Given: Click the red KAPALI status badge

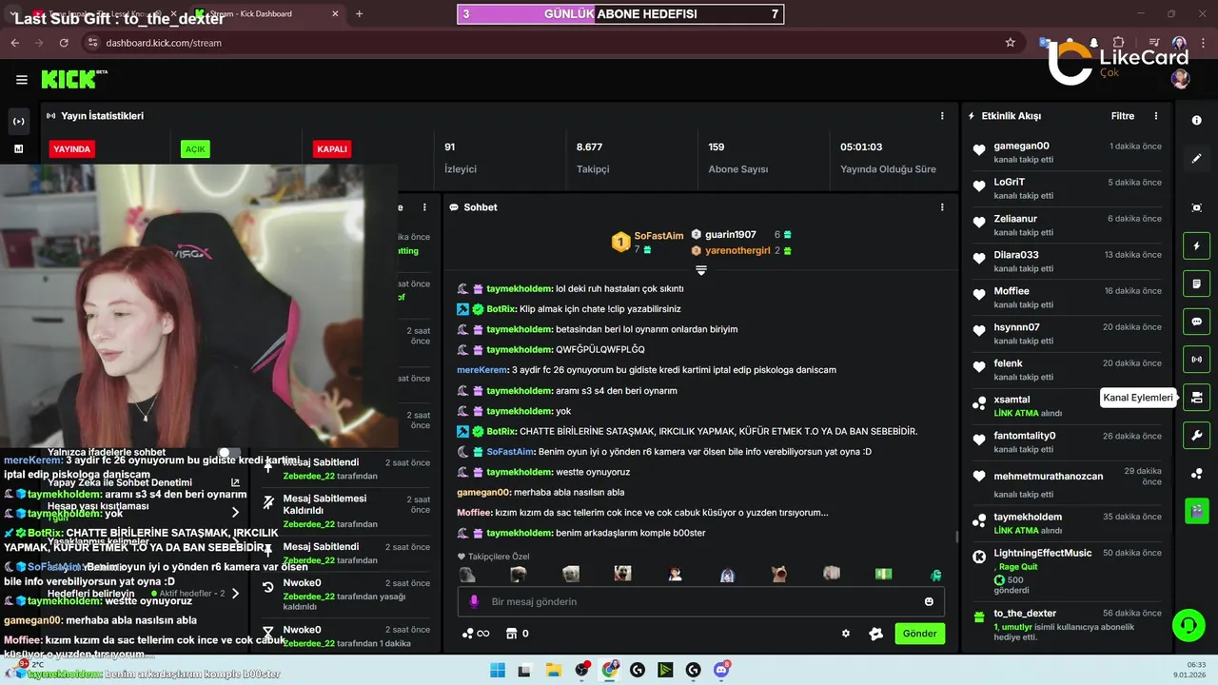Looking at the screenshot, I should (x=332, y=149).
